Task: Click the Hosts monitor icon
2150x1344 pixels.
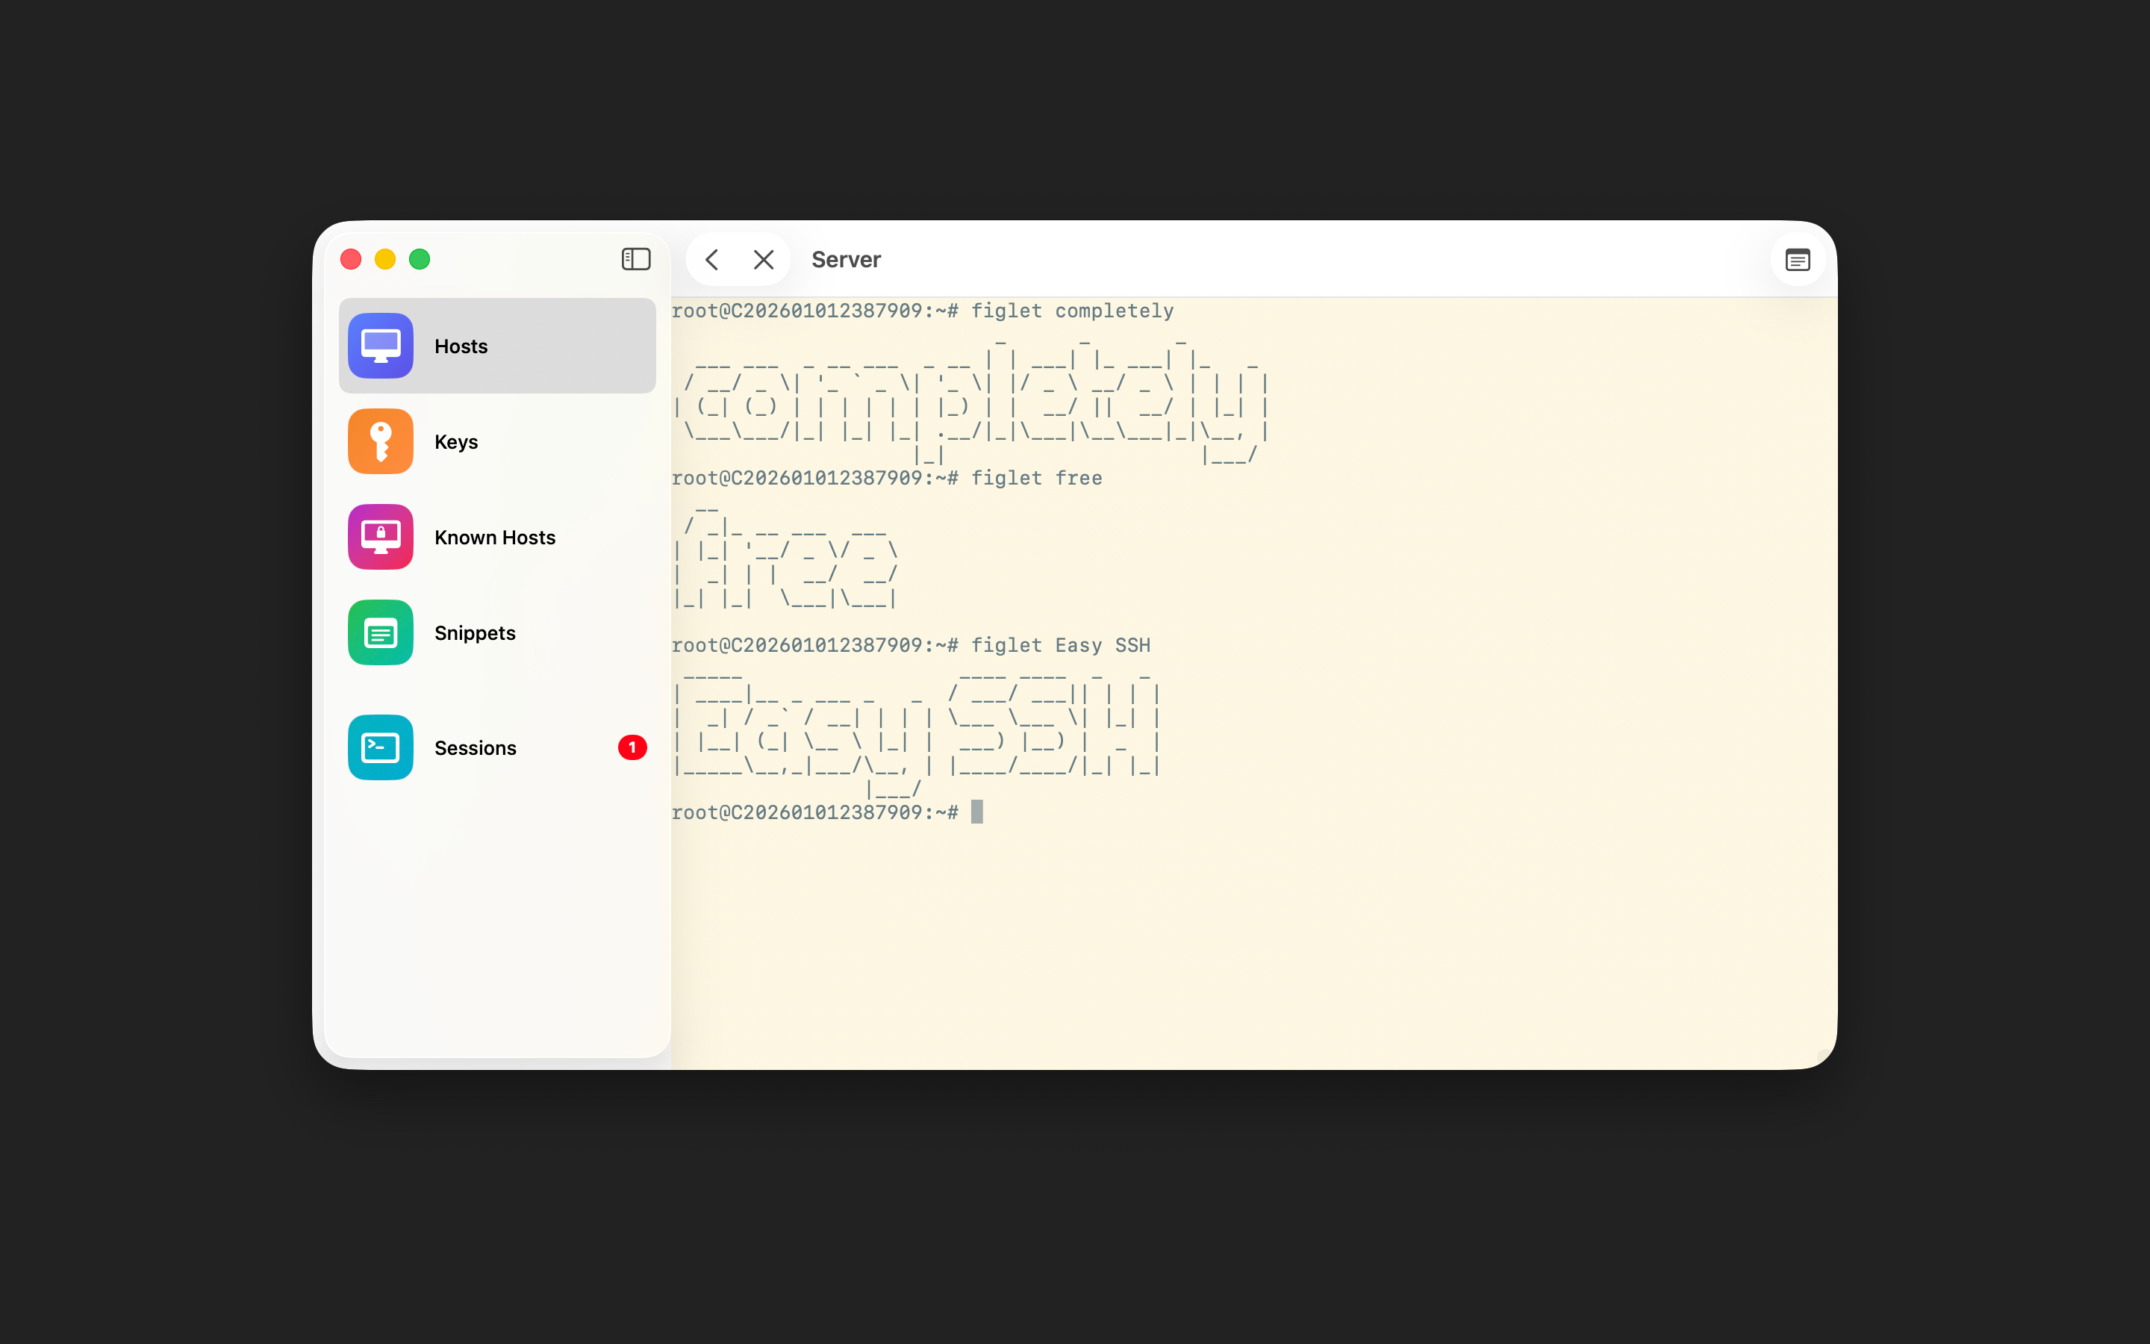Action: pyautogui.click(x=380, y=346)
